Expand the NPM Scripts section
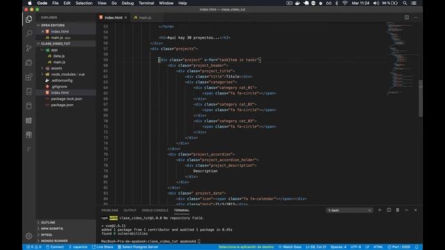The height and width of the screenshot is (250, 445). pyautogui.click(x=52, y=228)
